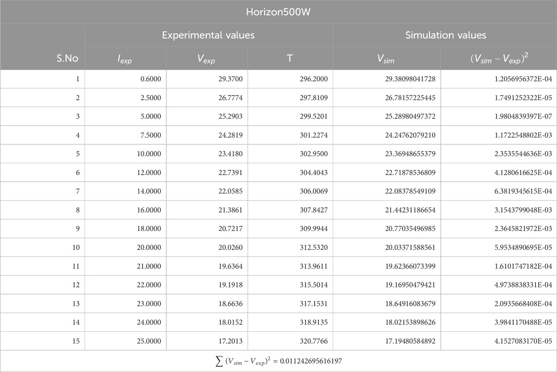Click the Iexp column header
Viewport: 557px width, 372px height.
point(125,58)
